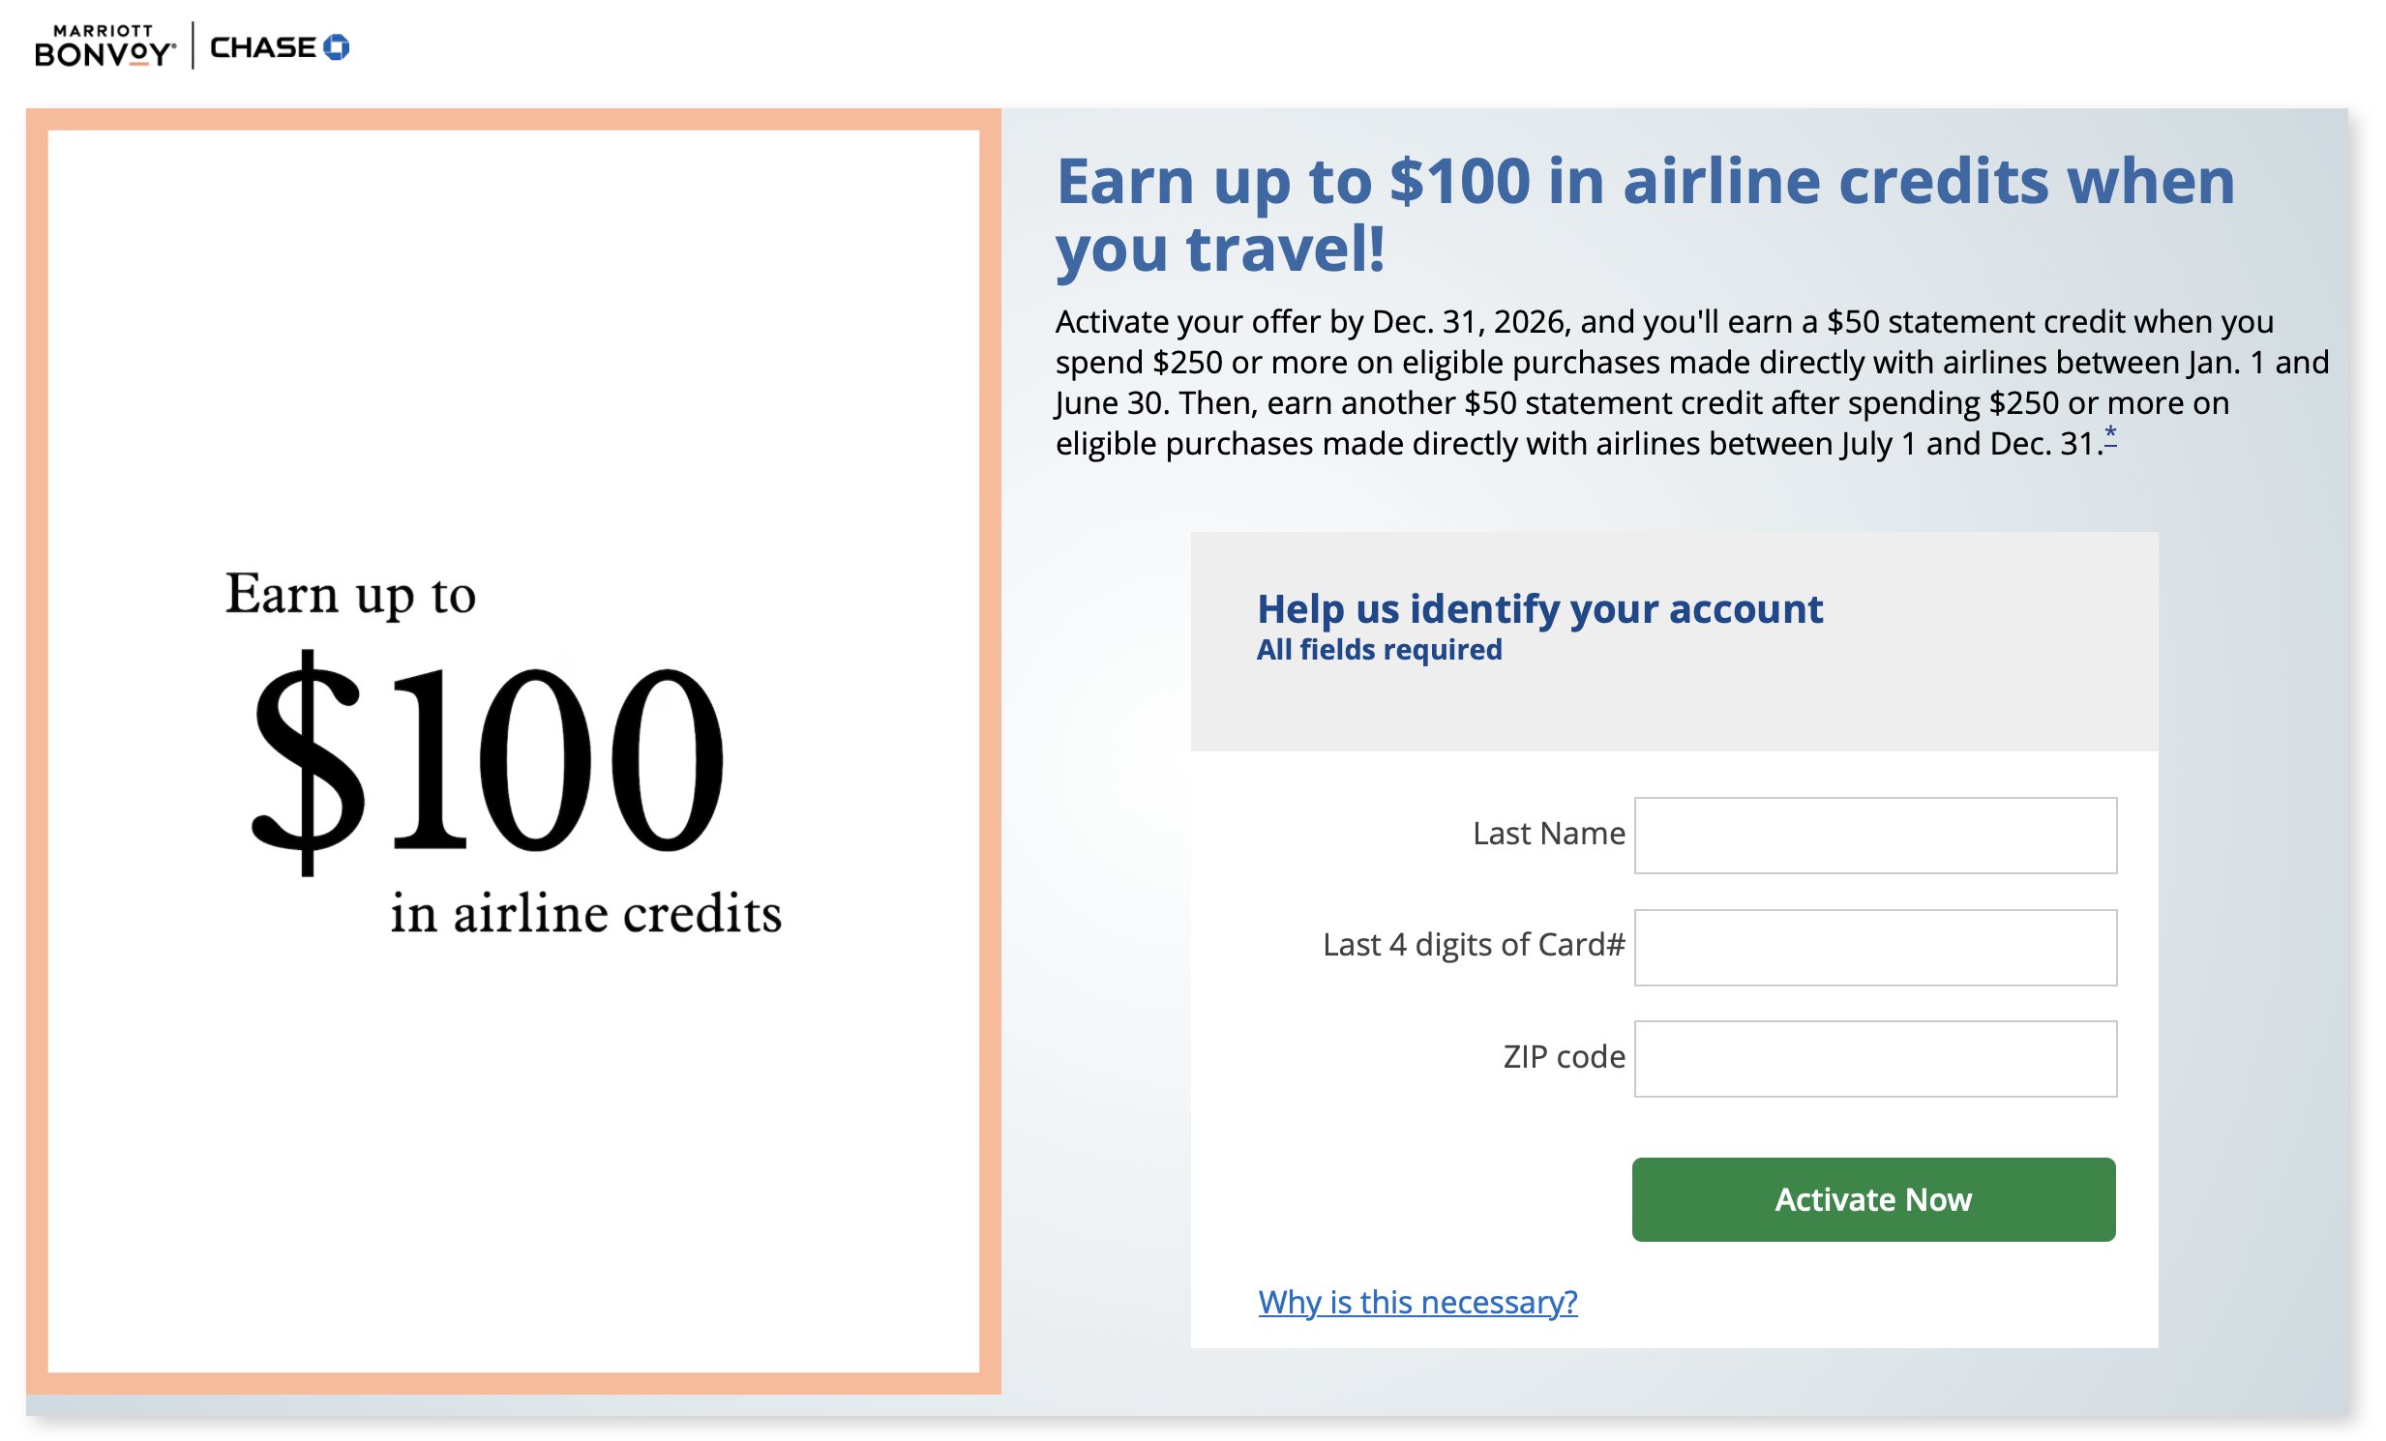Viewport: 2386px width, 1441px height.
Task: Click the offer description paragraph
Action: [1689, 382]
